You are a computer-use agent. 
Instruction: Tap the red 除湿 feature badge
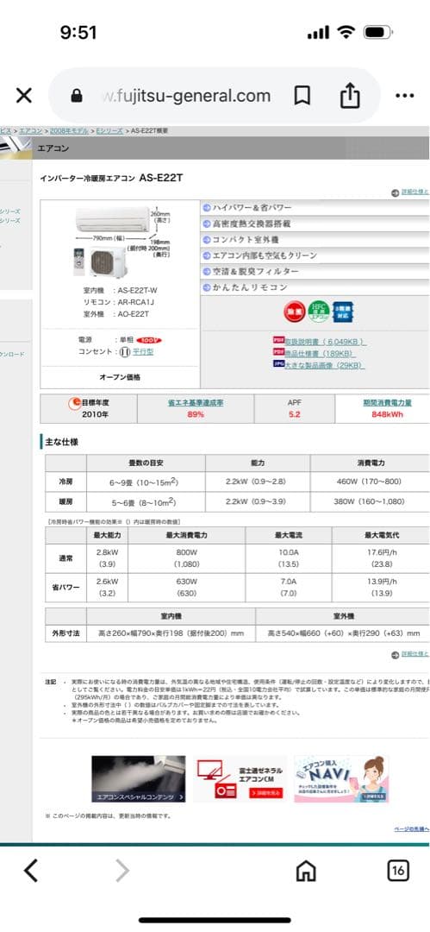coord(294,312)
